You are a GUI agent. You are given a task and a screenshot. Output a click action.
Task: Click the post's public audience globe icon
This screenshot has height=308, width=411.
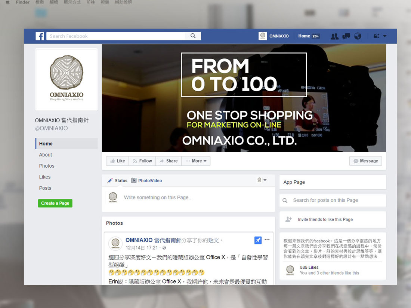(164, 248)
